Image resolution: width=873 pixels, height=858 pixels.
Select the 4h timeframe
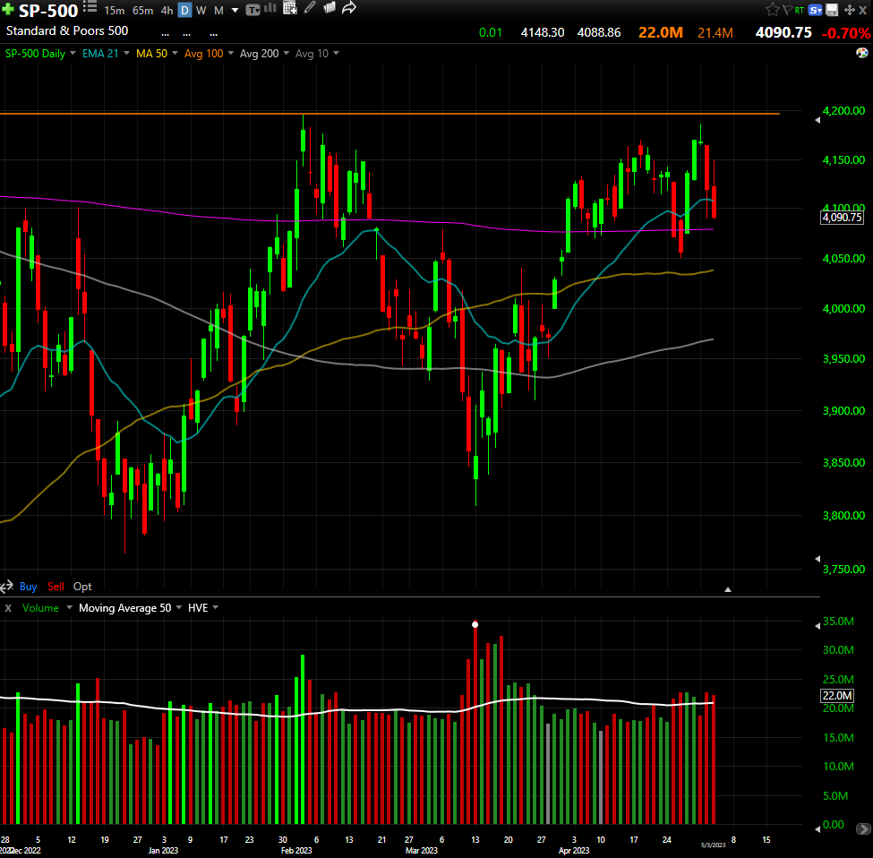pos(167,11)
